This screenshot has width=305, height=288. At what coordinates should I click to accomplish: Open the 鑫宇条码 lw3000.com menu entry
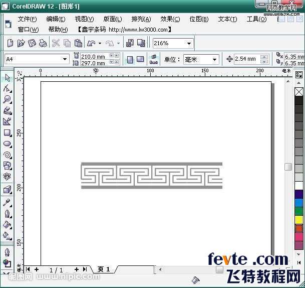(x=124, y=30)
